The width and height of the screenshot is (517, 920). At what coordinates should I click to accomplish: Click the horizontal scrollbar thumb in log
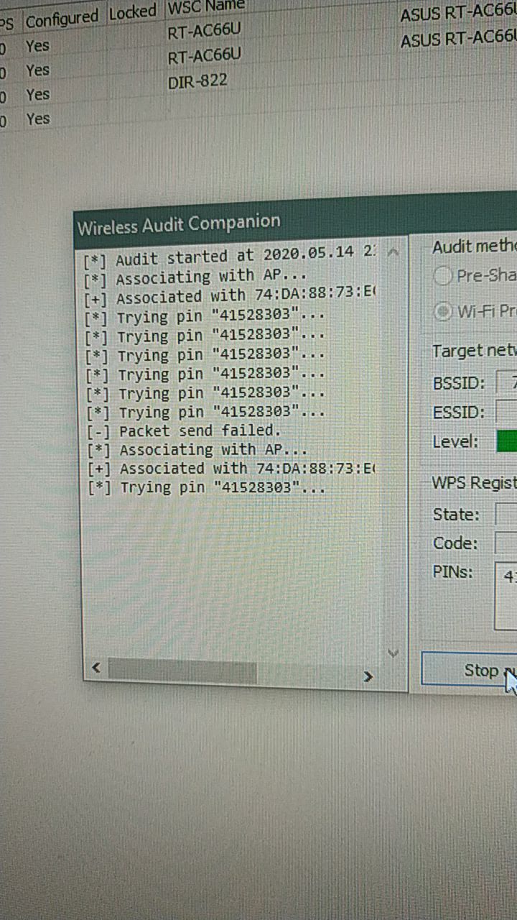182,672
